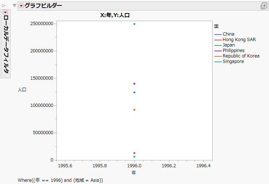
Task: Expand the ローカルデータフィルタ panel arrow
Action: pyautogui.click(x=4, y=6)
